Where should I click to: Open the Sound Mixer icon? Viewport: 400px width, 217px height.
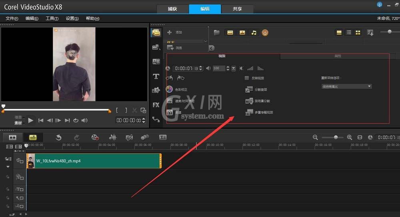[112, 137]
